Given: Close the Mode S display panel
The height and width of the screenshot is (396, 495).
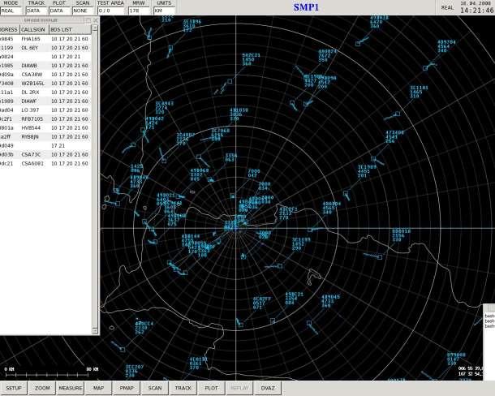Looking at the screenshot, I should (95, 20).
